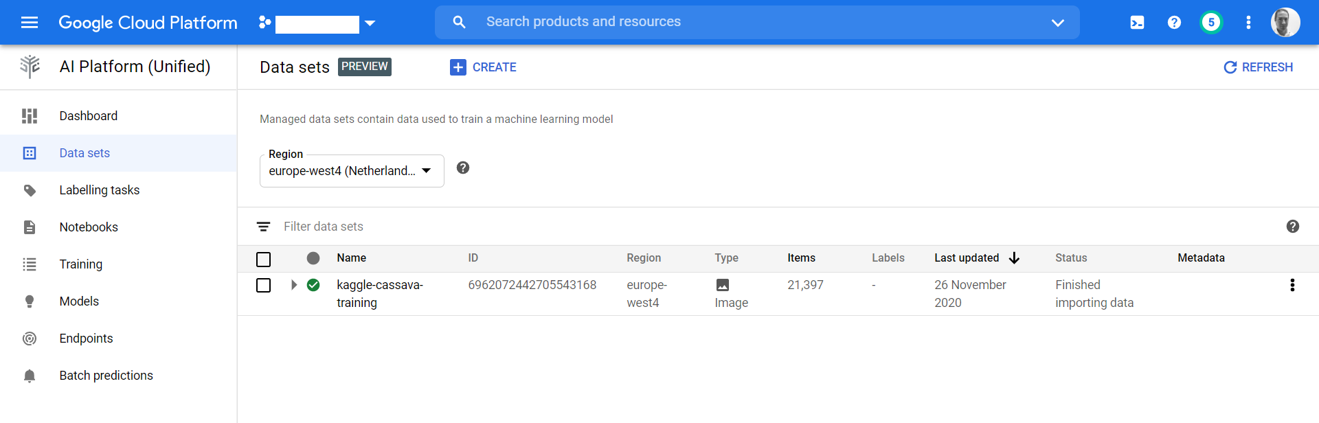This screenshot has height=423, width=1319.
Task: Open row actions menu for kaggle-cassava-training
Action: (x=1292, y=285)
